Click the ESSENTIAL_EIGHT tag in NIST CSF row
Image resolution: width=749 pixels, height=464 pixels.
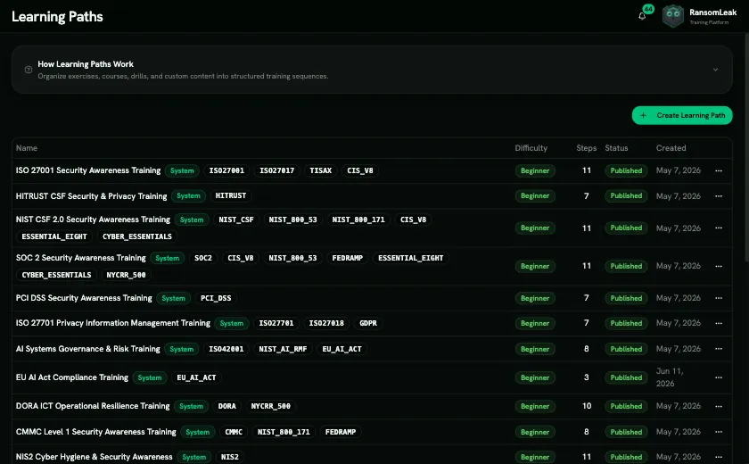pyautogui.click(x=54, y=236)
